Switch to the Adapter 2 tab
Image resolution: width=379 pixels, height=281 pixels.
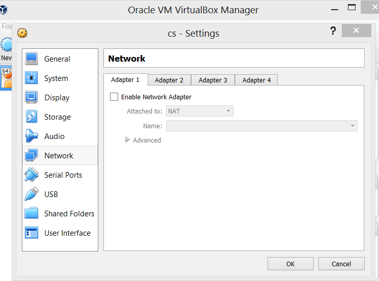tap(169, 80)
